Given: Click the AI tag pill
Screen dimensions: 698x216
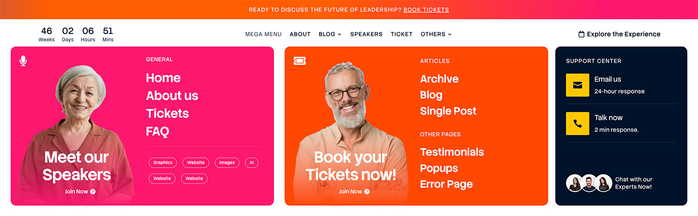Looking at the screenshot, I should [x=251, y=162].
